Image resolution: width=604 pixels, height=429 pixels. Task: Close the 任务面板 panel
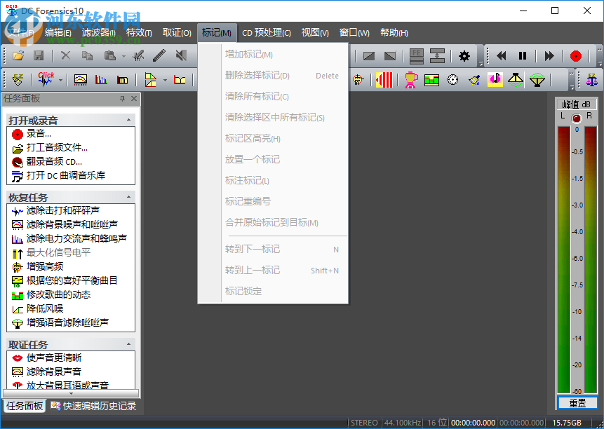click(134, 99)
